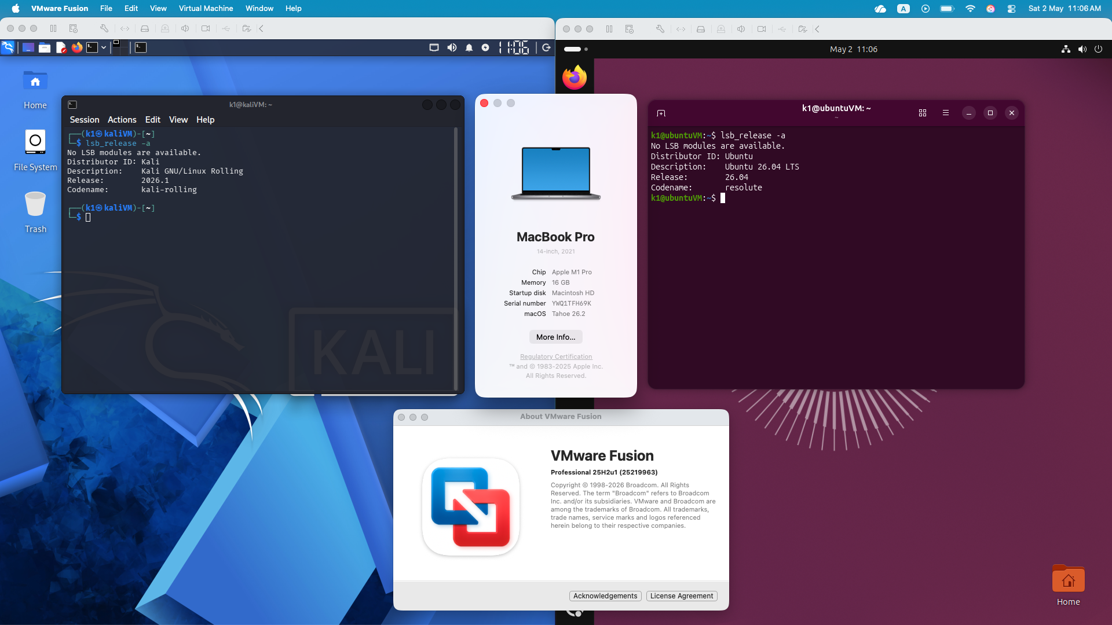Open Help menu in Kali terminal
1112x625 pixels.
[206, 120]
